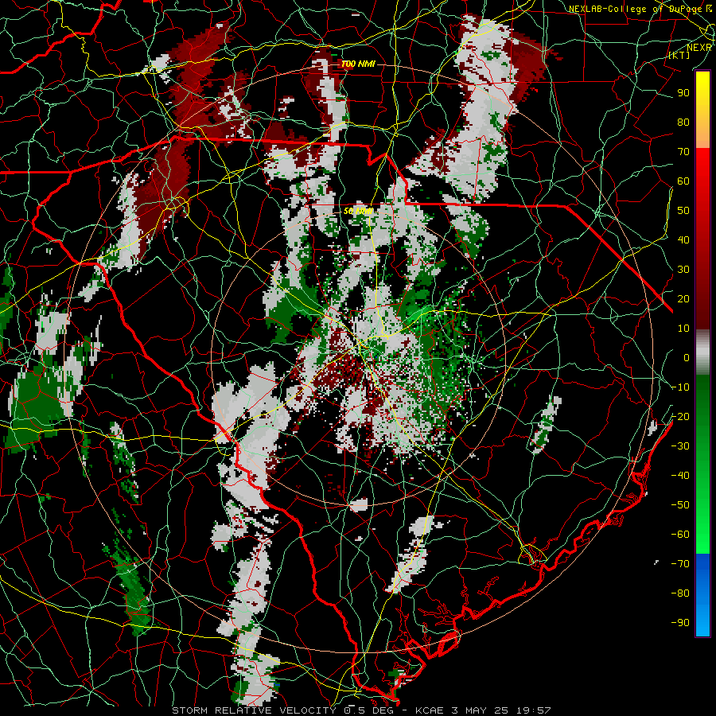The height and width of the screenshot is (716, 716).
Task: Click the 100 NMI range ring label
Action: point(358,64)
